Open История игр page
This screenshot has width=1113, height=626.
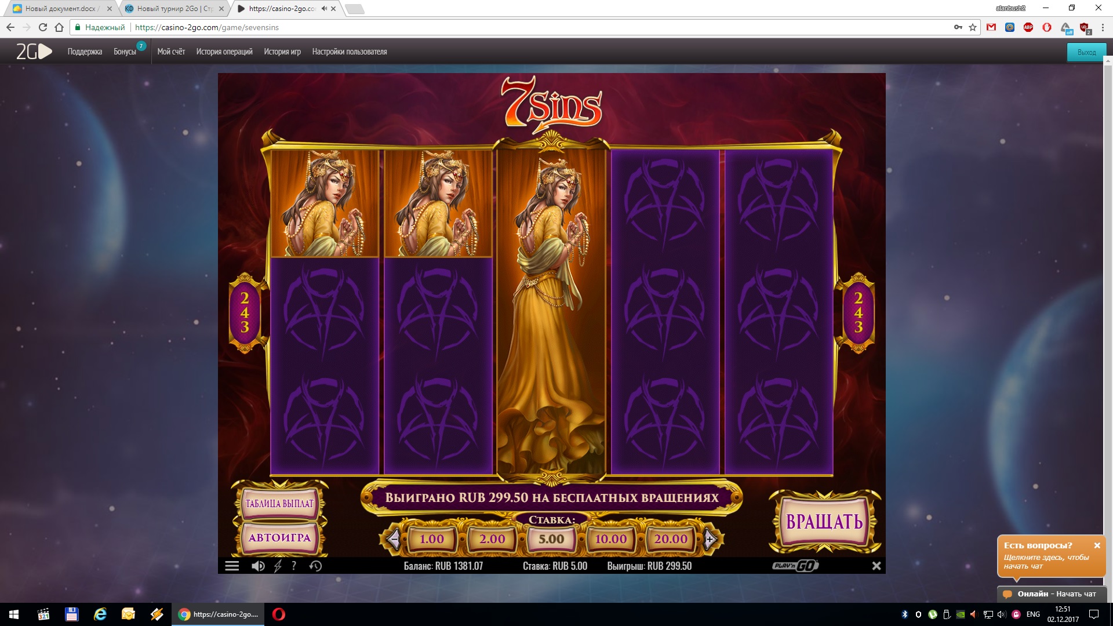(x=282, y=52)
